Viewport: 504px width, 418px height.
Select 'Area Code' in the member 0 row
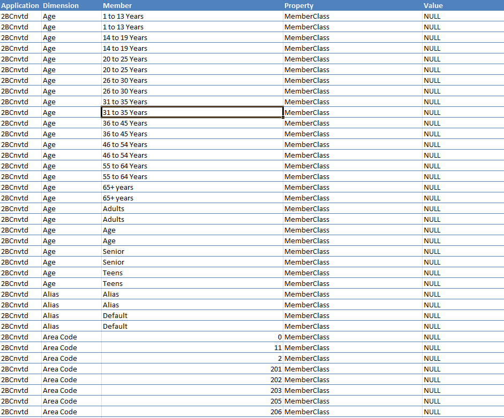[71, 337]
